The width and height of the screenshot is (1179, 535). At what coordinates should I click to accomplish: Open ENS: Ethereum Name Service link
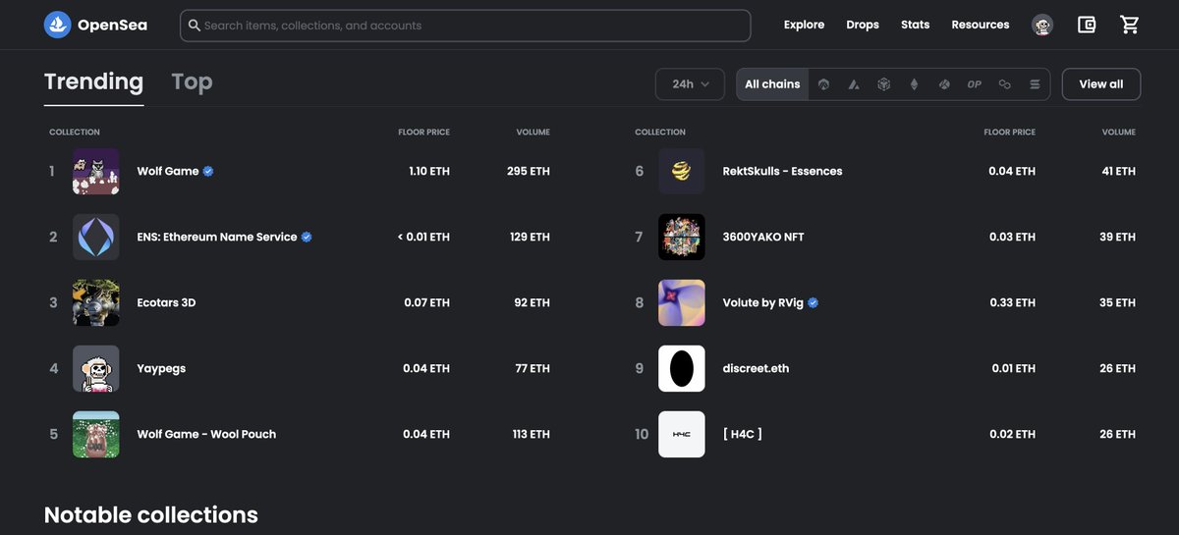tap(217, 237)
